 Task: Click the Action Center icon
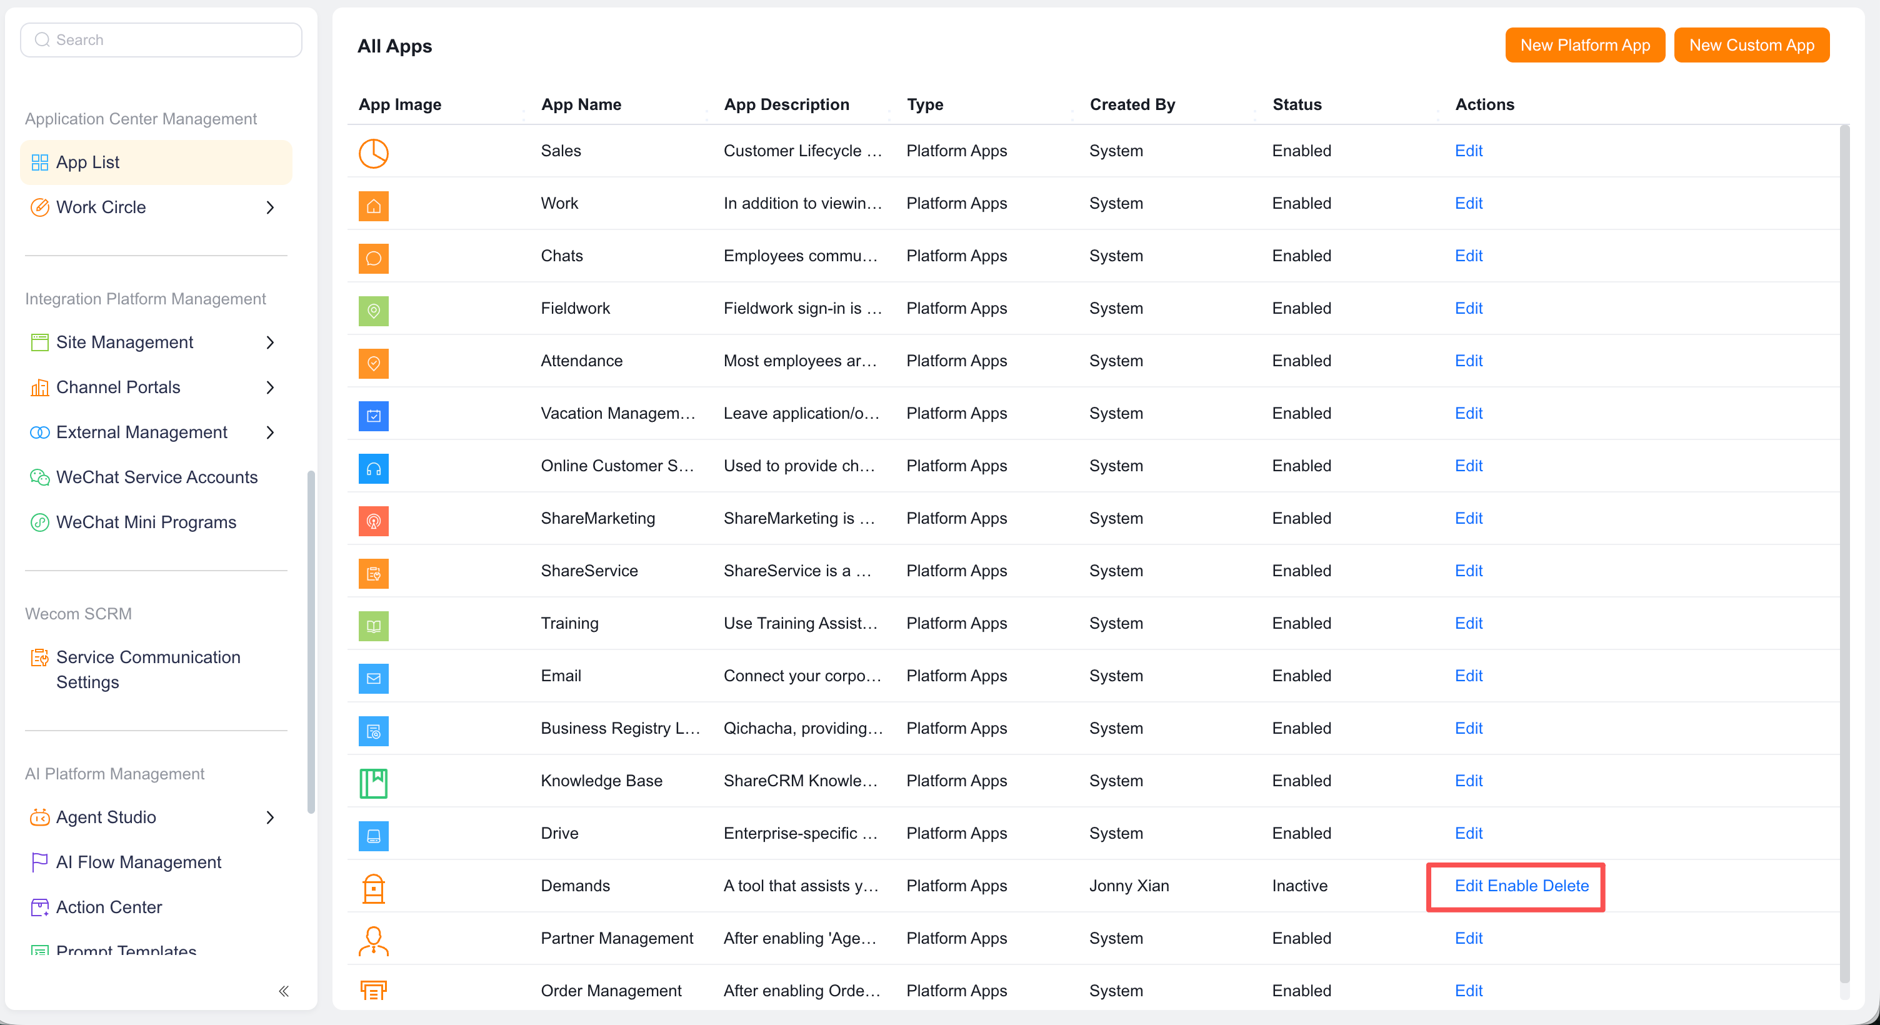39,907
